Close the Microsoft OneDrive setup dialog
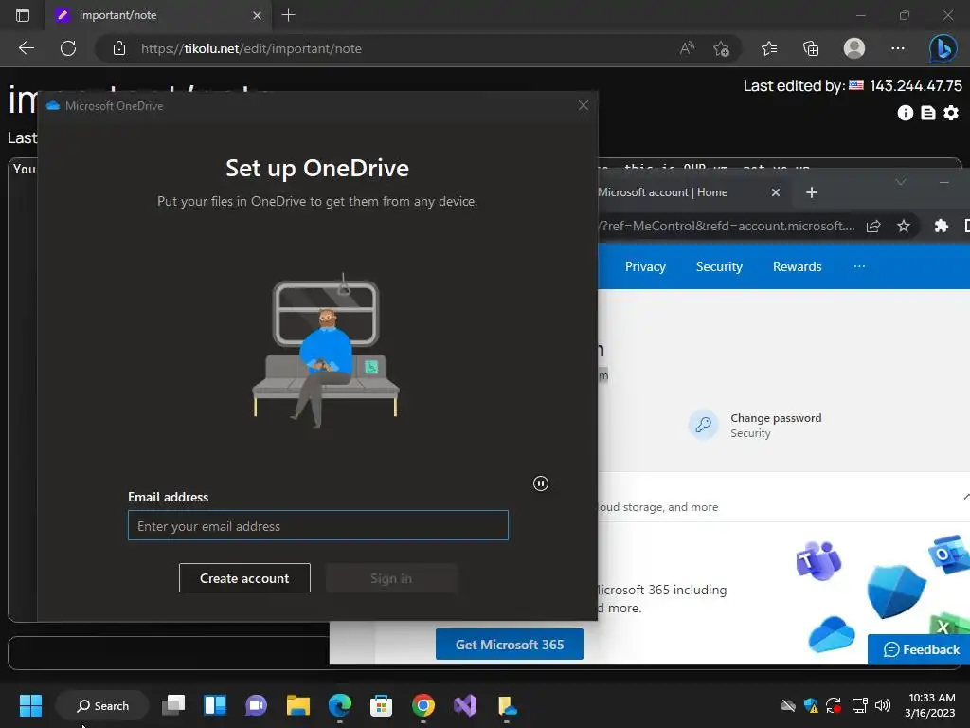Screen dimensions: 970x728 (583, 105)
